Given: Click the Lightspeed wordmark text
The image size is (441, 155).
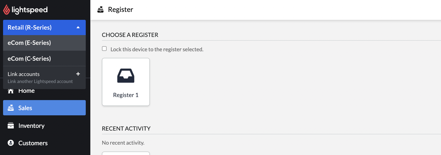Looking at the screenshot, I should (x=30, y=10).
